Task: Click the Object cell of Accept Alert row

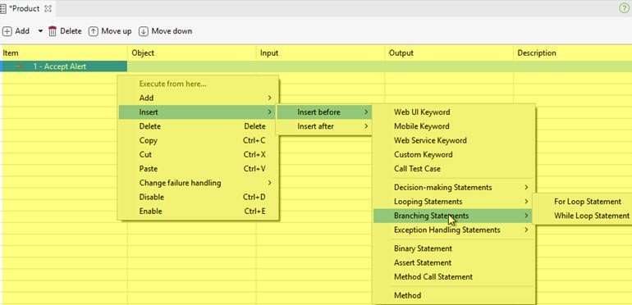Action: 192,66
